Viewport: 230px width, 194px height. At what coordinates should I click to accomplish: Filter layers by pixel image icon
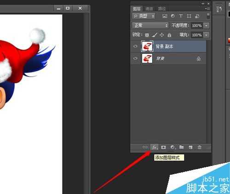(x=165, y=16)
